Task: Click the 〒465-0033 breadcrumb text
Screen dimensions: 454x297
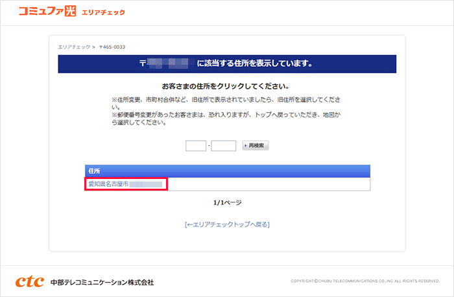Action: pos(112,47)
